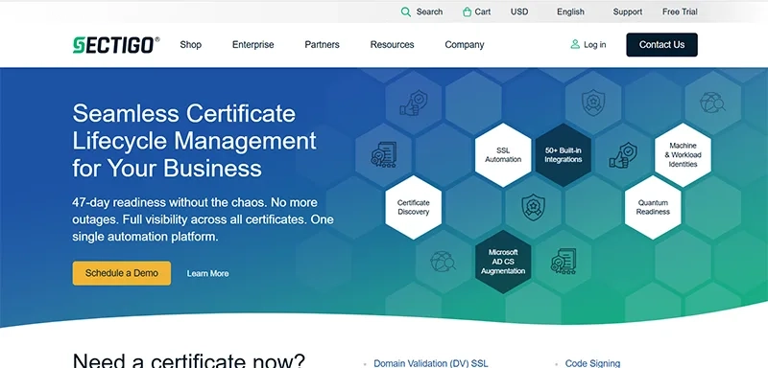The image size is (768, 368).
Task: Click the Log in user icon
Action: (x=575, y=44)
